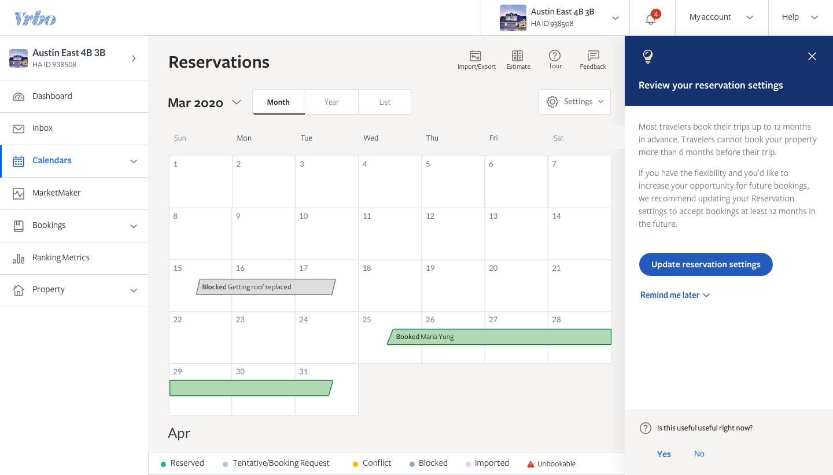Open the Mar 2020 month picker

pyautogui.click(x=204, y=102)
